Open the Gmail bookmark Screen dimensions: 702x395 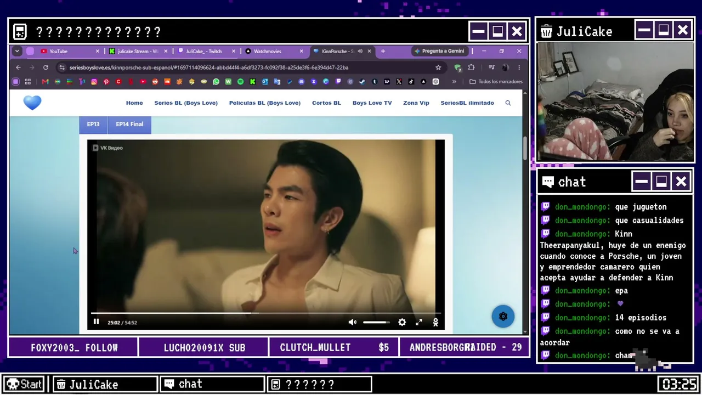click(x=45, y=82)
